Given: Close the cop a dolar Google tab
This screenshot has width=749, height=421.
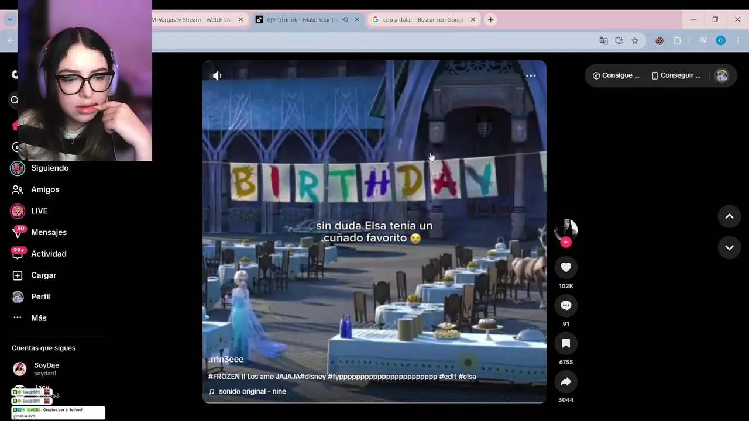Looking at the screenshot, I should [x=473, y=20].
